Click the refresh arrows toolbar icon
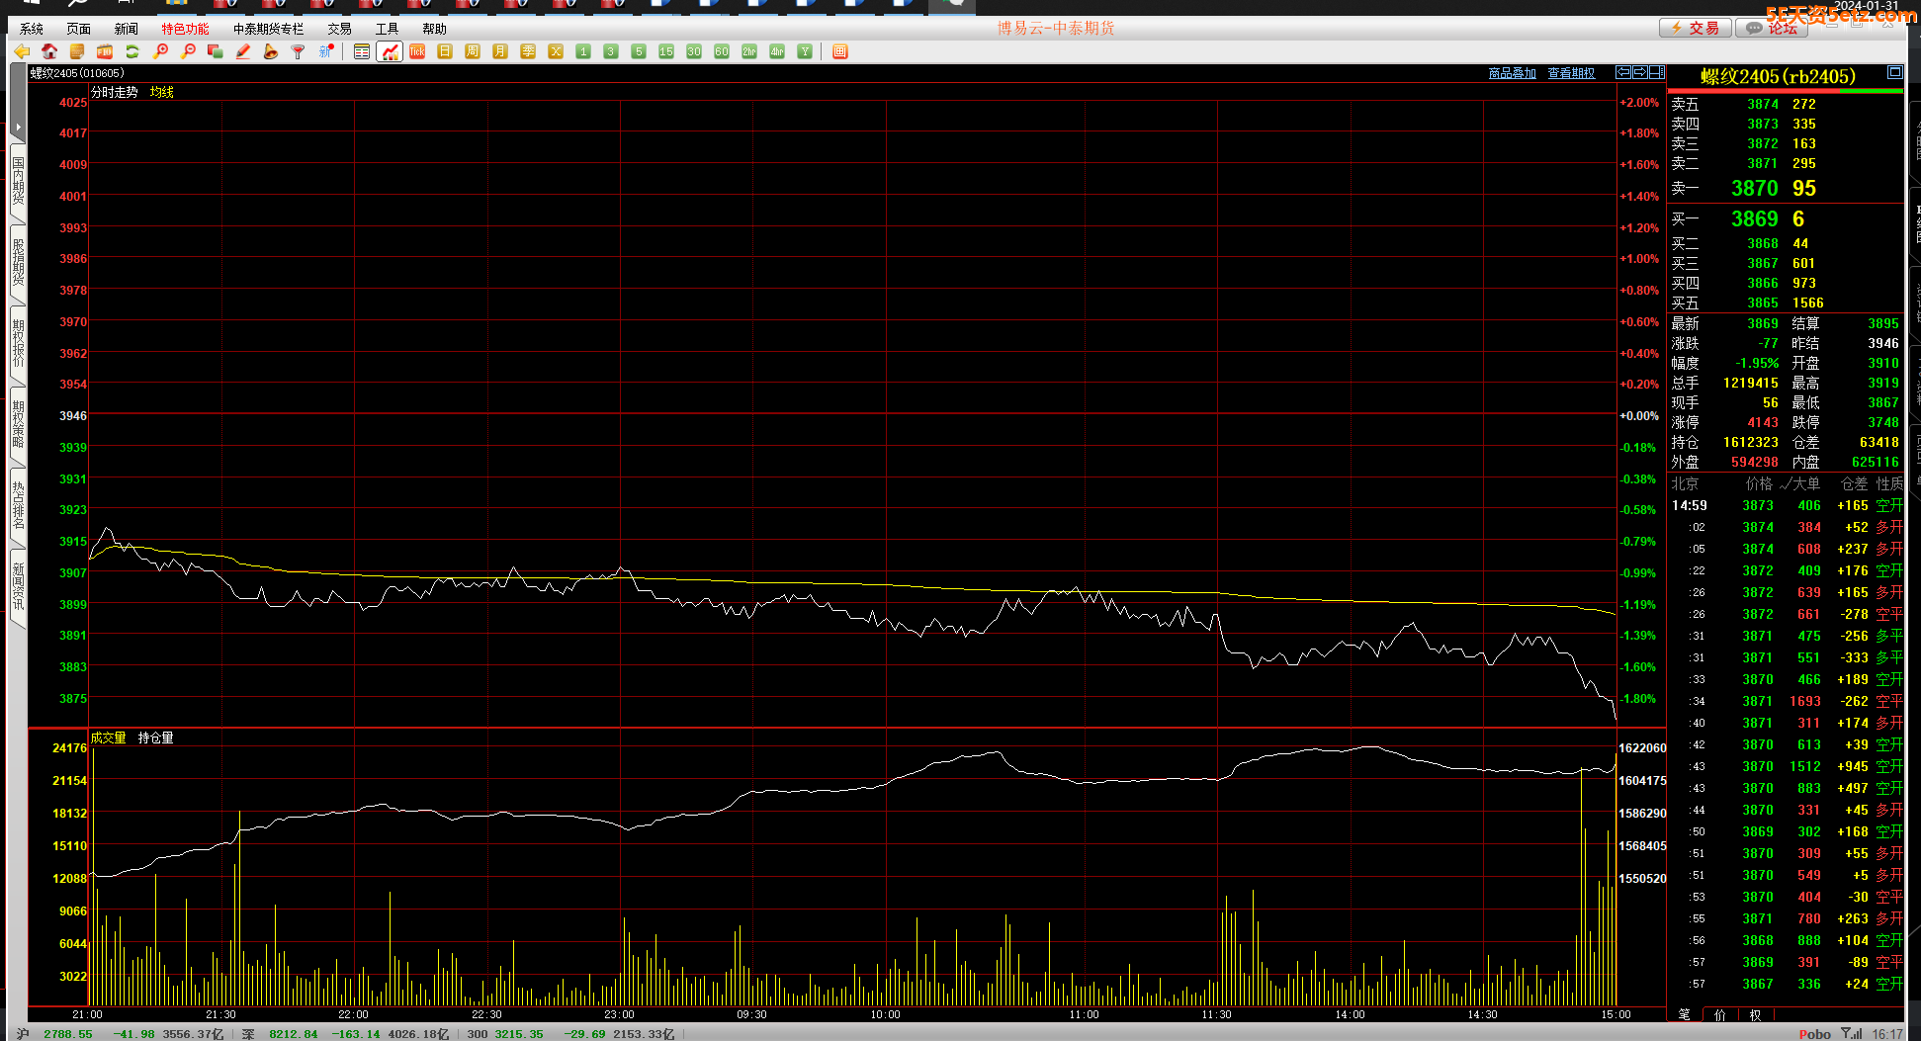Image resolution: width=1921 pixels, height=1041 pixels. coord(131,51)
